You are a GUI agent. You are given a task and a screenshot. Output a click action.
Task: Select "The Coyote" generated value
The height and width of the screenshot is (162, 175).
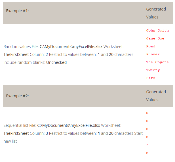pyautogui.click(x=157, y=62)
